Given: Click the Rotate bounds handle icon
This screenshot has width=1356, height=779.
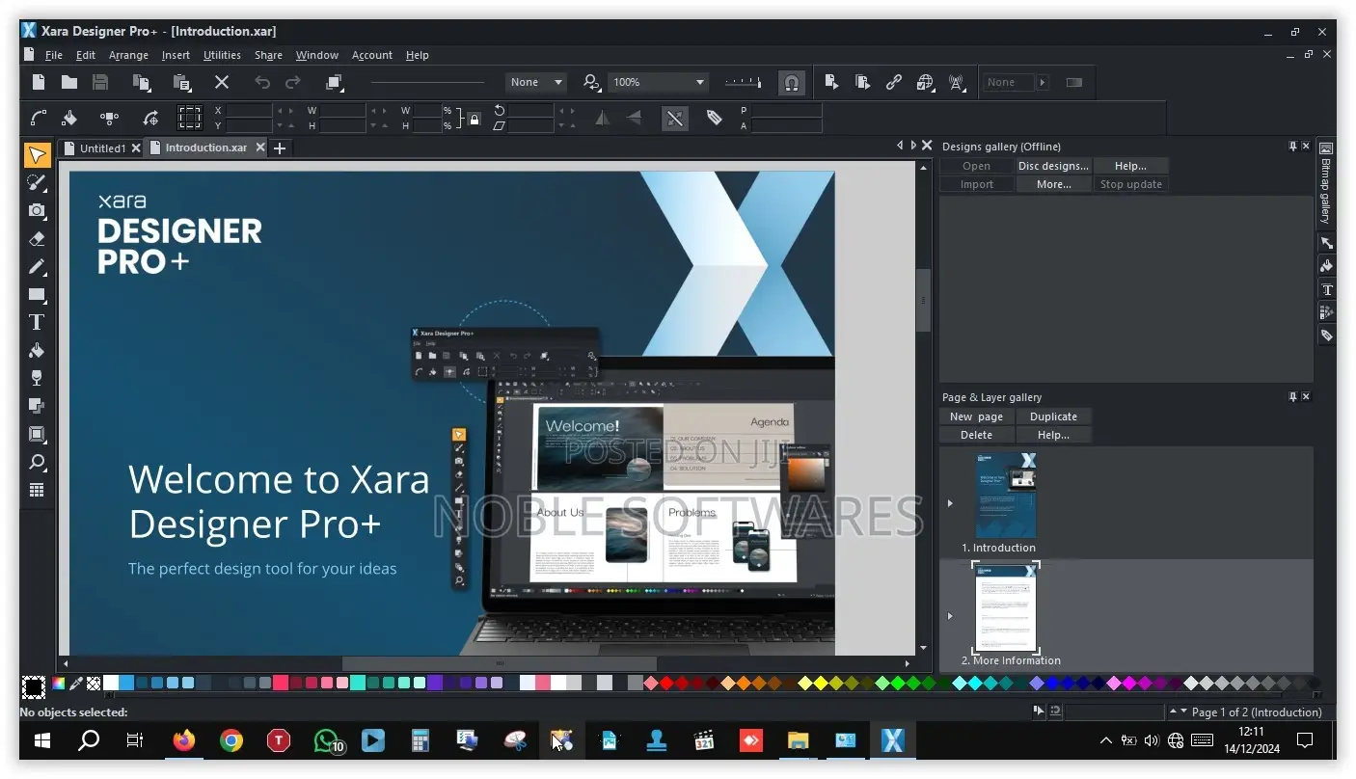Looking at the screenshot, I should coord(150,118).
